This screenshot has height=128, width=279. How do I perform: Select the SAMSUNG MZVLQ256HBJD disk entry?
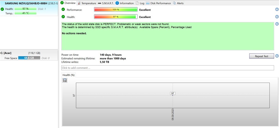29,8
